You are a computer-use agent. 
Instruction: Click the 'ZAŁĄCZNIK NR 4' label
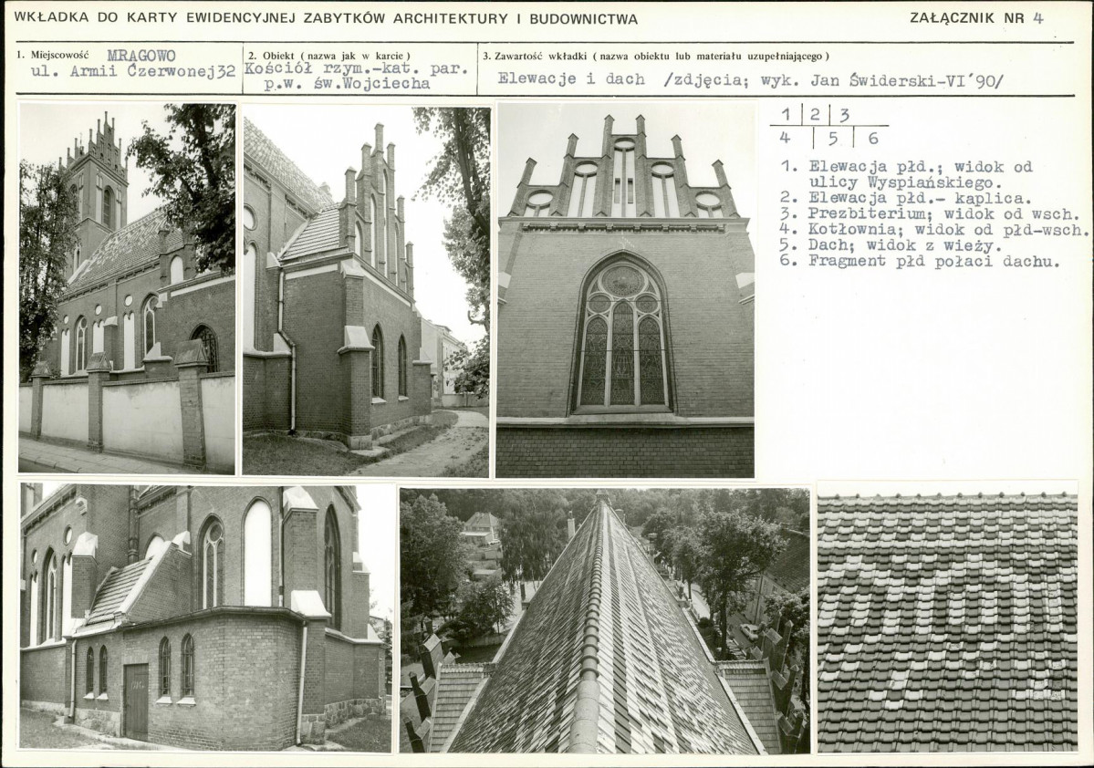point(977,18)
